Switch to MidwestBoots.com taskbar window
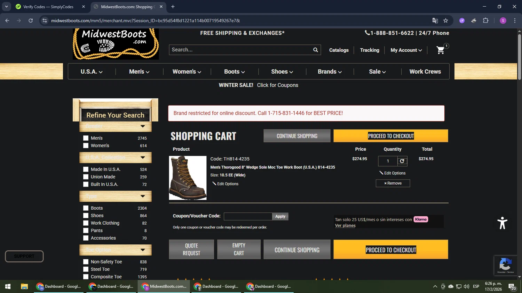522x293 pixels. point(164,286)
